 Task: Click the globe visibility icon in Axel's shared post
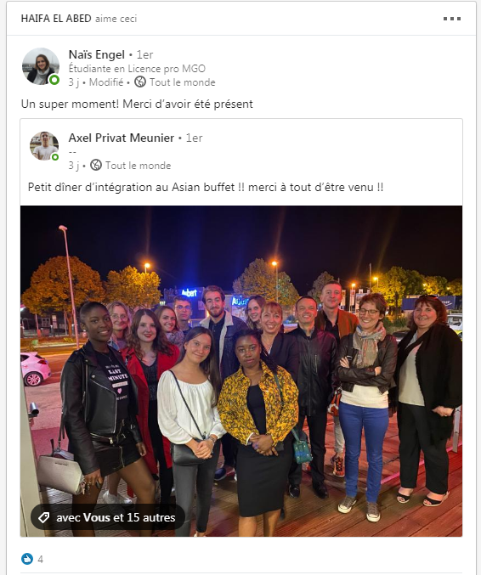click(x=96, y=165)
